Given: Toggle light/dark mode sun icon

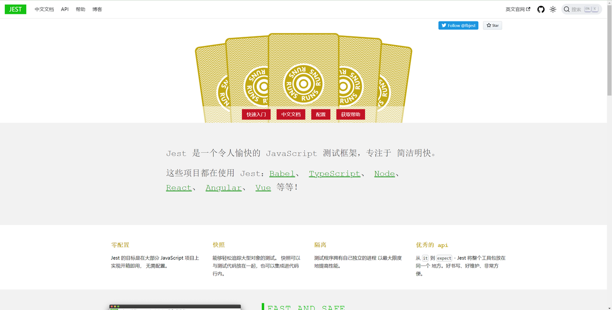Looking at the screenshot, I should pos(553,9).
